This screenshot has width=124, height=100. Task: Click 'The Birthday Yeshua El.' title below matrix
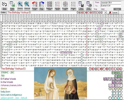pyautogui.click(x=13, y=69)
